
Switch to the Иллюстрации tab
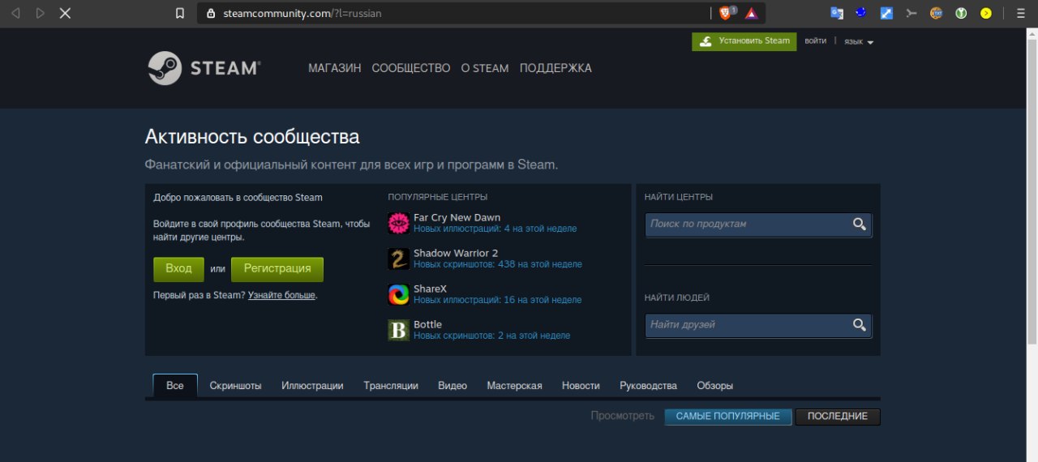pyautogui.click(x=312, y=386)
